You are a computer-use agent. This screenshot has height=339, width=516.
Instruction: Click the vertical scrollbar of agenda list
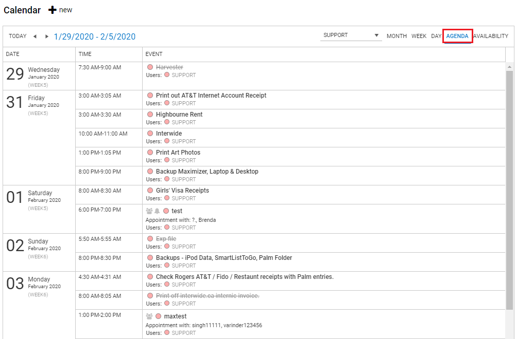point(510,190)
